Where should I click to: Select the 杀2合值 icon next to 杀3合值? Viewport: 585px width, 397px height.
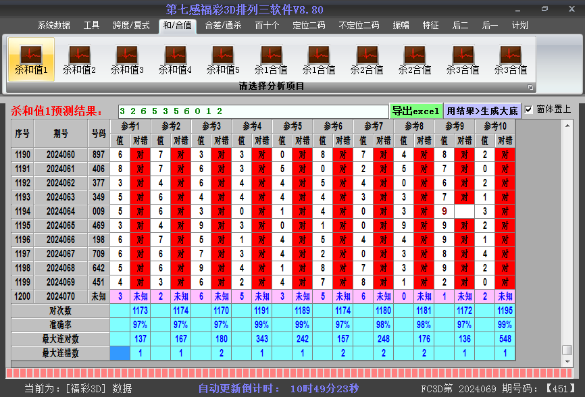(415, 59)
